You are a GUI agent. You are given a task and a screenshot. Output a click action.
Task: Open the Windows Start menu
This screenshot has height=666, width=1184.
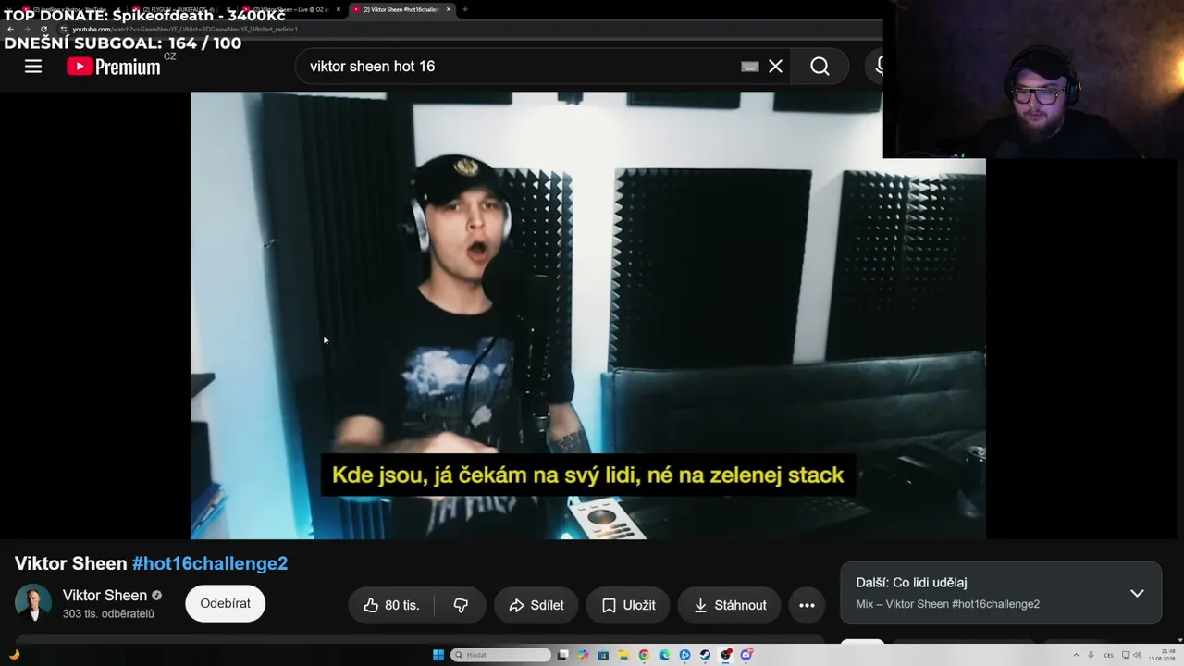click(x=438, y=655)
